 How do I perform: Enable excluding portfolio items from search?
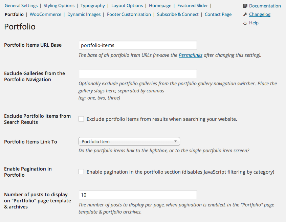[81, 119]
